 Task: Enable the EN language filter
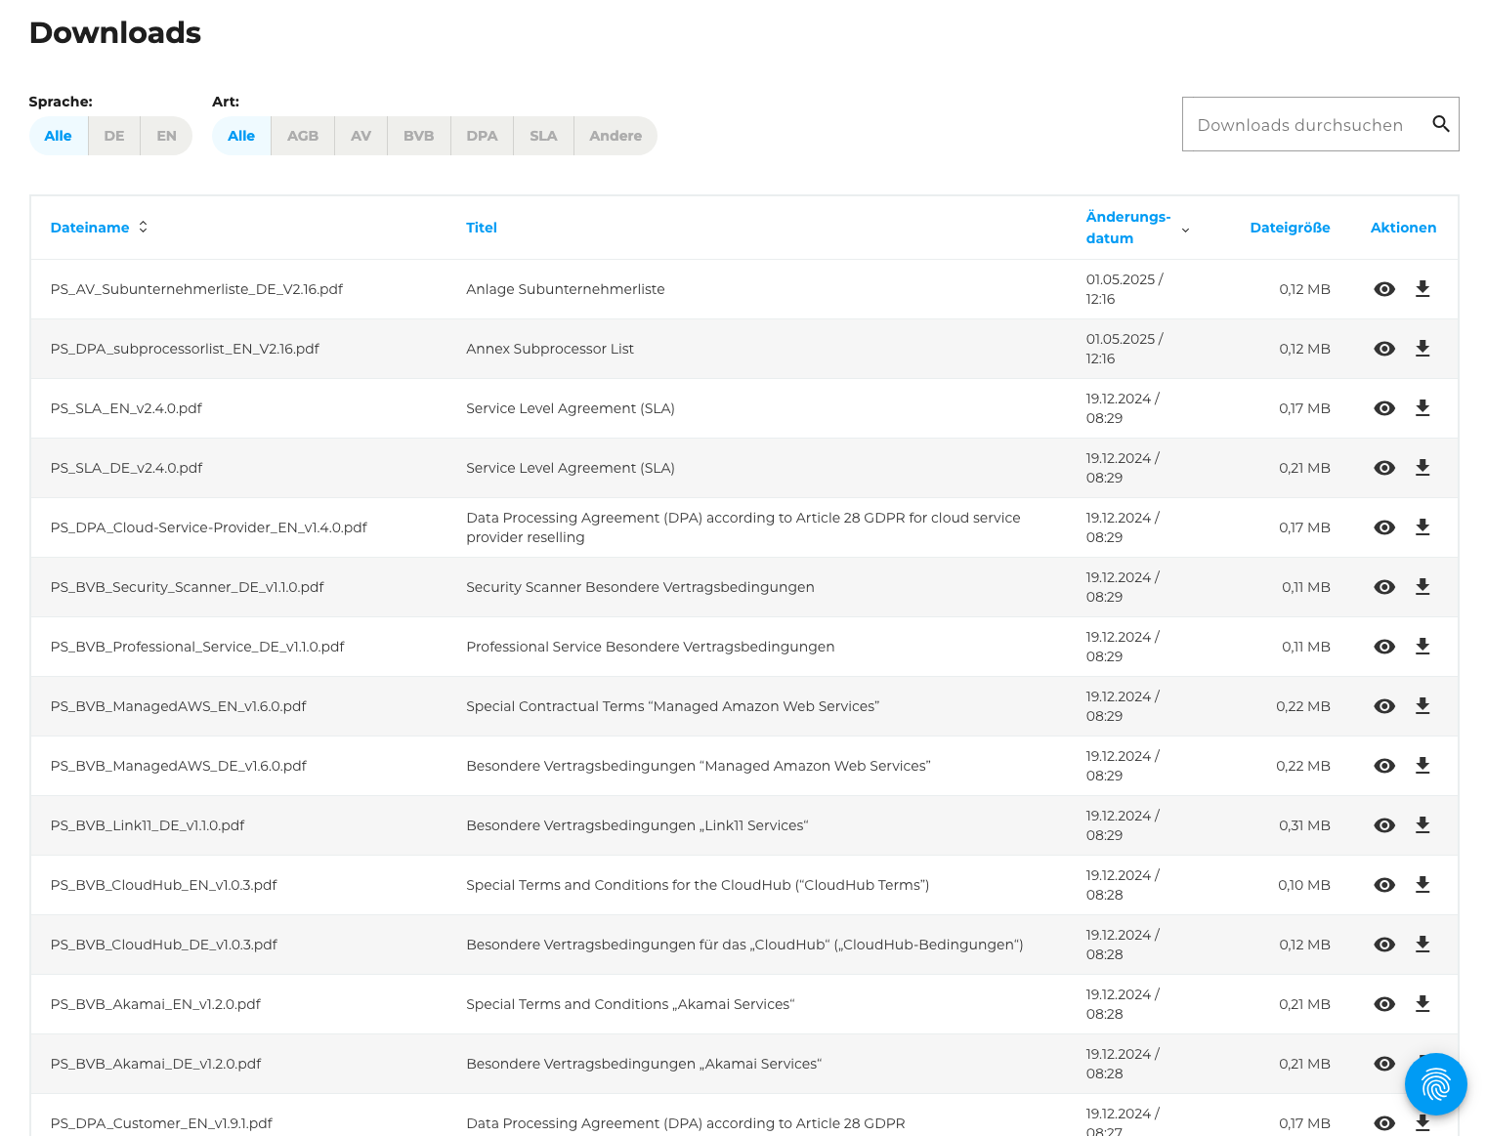point(165,136)
